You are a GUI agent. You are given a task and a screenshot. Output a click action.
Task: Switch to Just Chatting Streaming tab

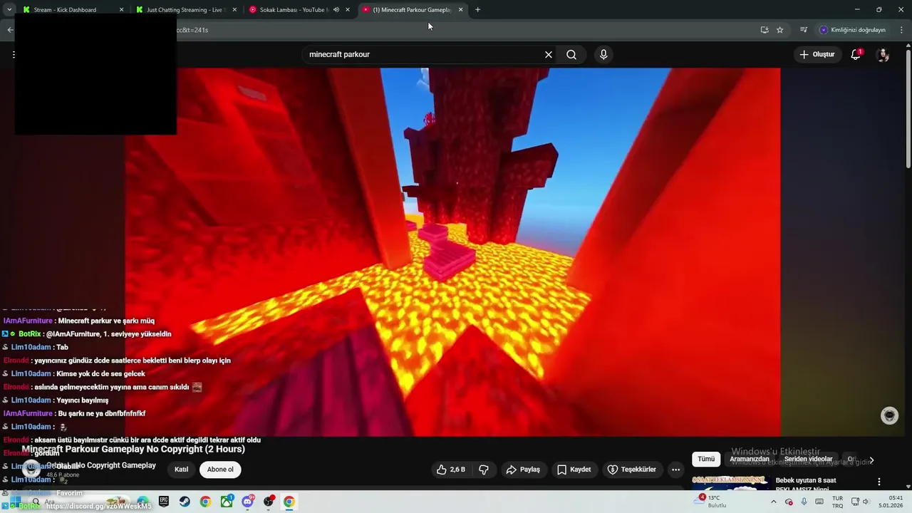coord(184,10)
